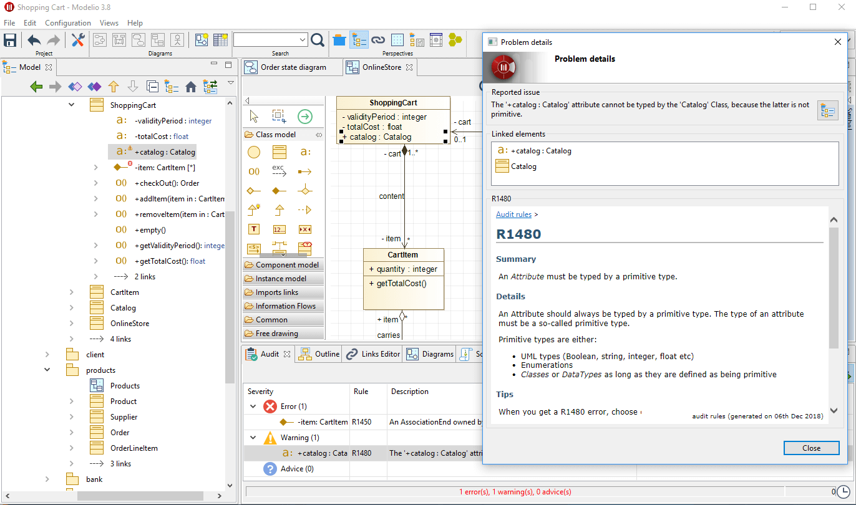Screen dimensions: 856x505
Task: Select the Class creation tool in the palette
Action: coord(279,151)
